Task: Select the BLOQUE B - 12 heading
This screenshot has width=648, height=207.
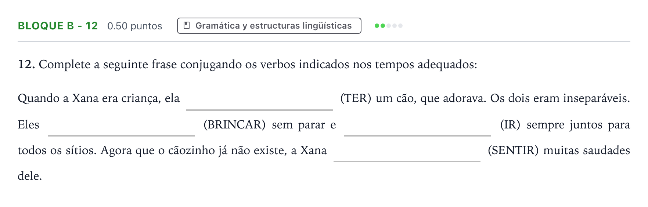Action: click(58, 26)
